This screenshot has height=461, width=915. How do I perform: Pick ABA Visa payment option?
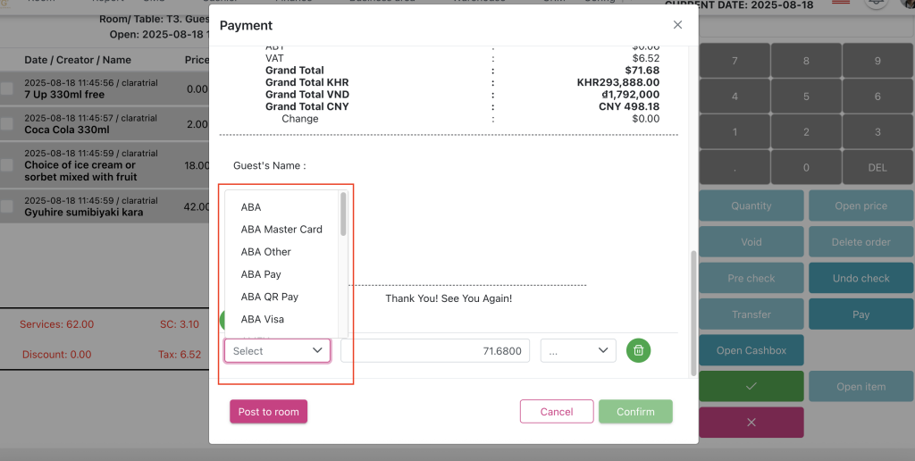262,319
